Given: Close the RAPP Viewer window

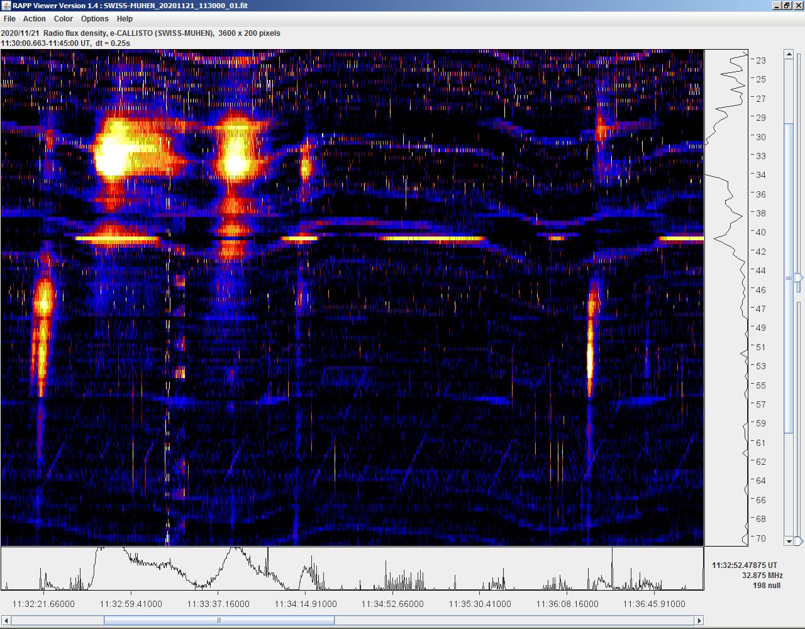Looking at the screenshot, I should coord(798,6).
